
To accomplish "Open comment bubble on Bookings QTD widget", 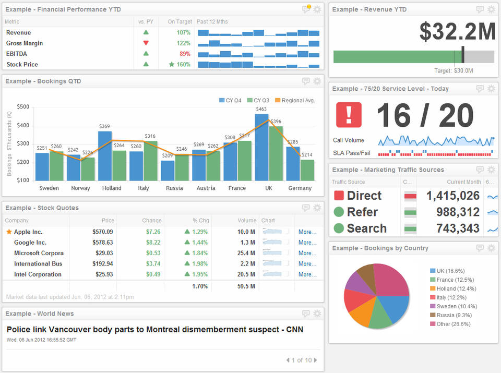I will click(306, 81).
